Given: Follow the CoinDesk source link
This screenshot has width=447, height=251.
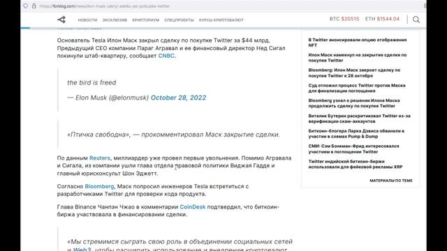Looking at the screenshot, I should (193, 207).
